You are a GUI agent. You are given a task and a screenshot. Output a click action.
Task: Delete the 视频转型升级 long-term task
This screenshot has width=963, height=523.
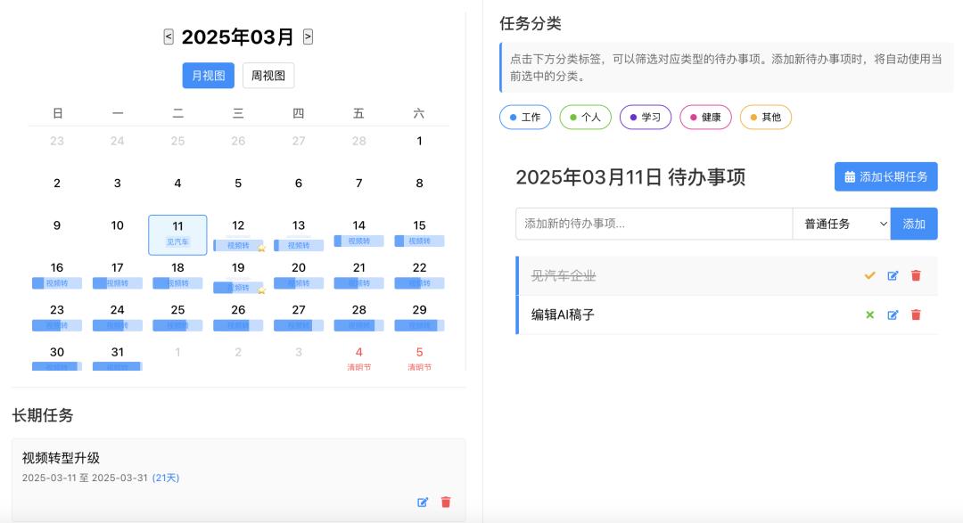(446, 503)
